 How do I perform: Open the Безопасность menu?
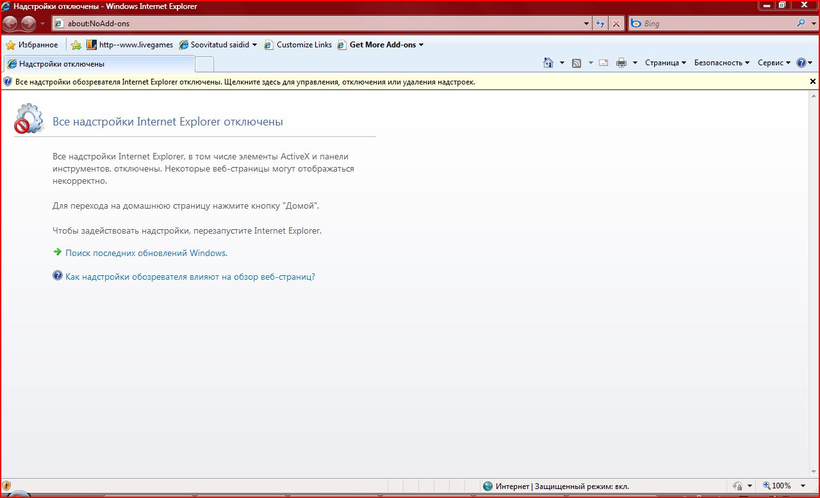721,63
